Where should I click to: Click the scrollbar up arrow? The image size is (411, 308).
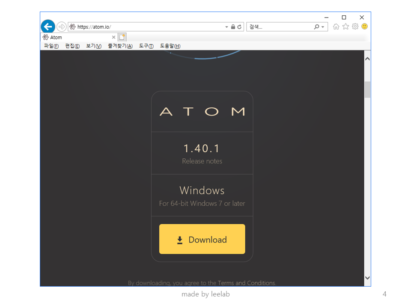click(367, 59)
